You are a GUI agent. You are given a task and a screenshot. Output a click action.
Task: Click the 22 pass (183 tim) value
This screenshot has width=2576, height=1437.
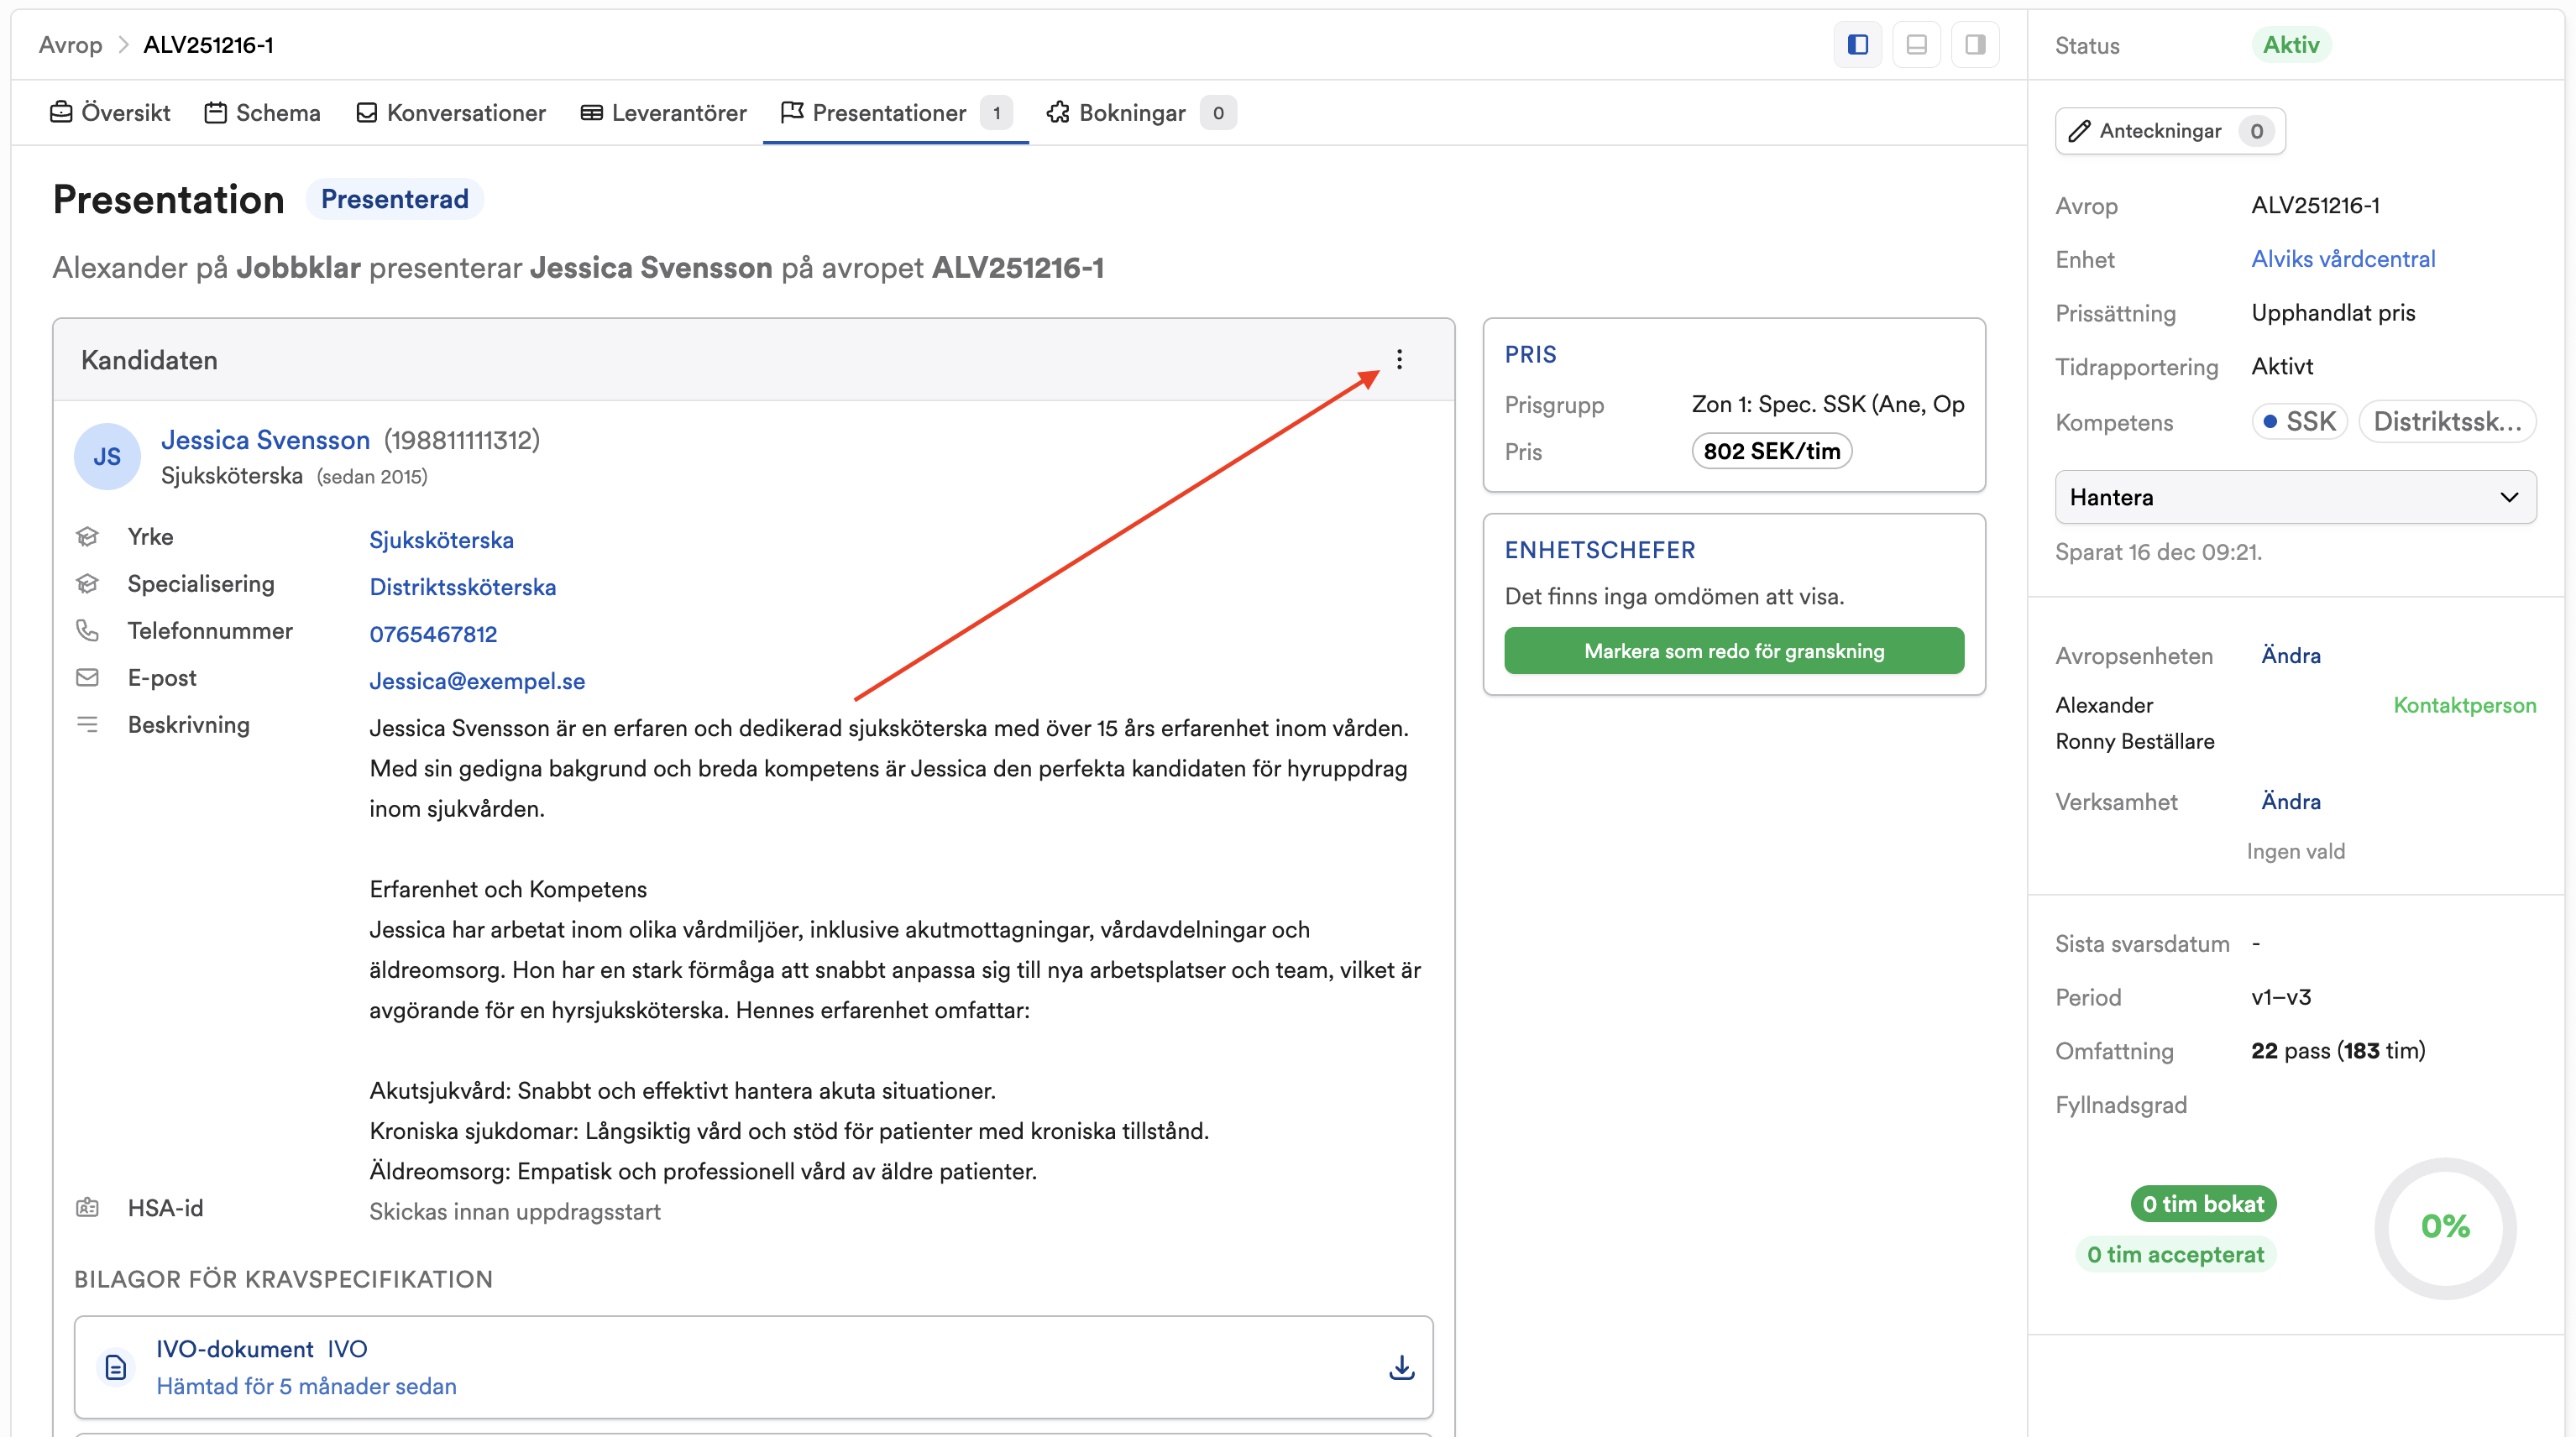coord(2338,1051)
